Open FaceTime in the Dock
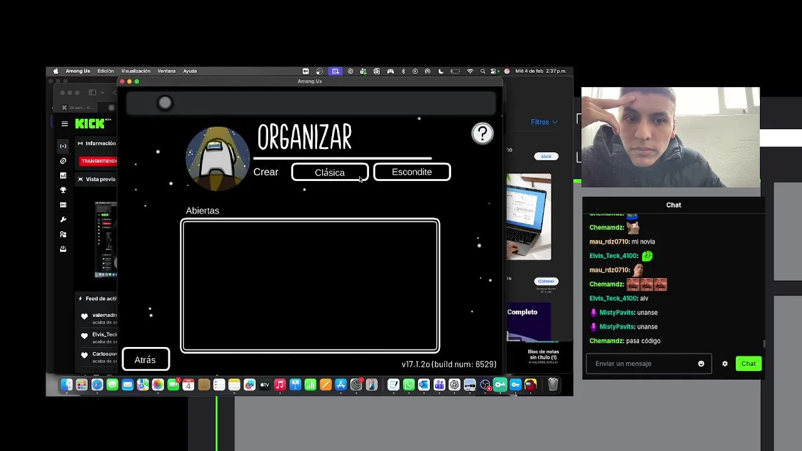Screen dimensions: 802x451 (x=173, y=385)
